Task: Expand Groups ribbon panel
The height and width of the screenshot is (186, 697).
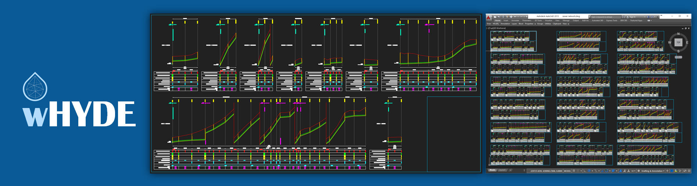Action: coord(540,24)
